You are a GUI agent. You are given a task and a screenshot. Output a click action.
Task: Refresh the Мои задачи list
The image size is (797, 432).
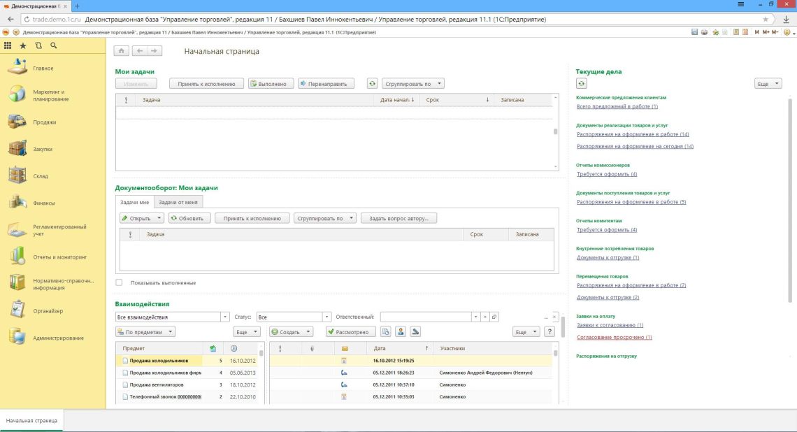372,84
